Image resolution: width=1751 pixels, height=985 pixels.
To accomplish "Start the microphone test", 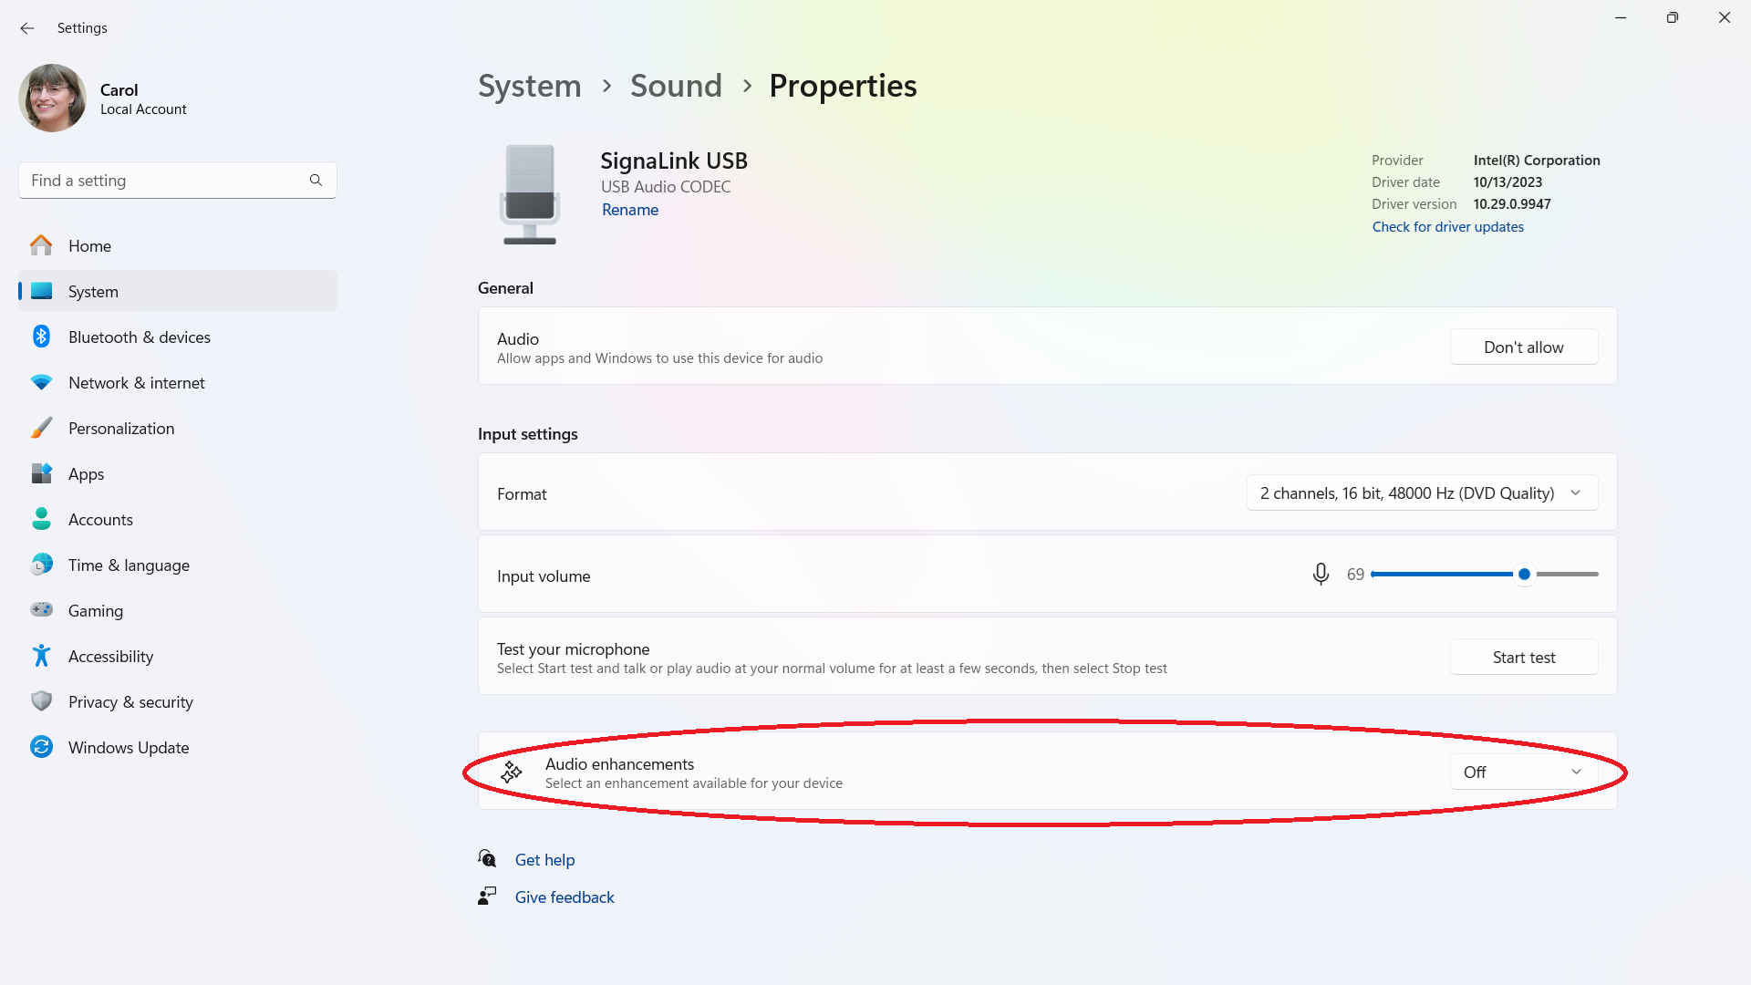I will pos(1523,657).
